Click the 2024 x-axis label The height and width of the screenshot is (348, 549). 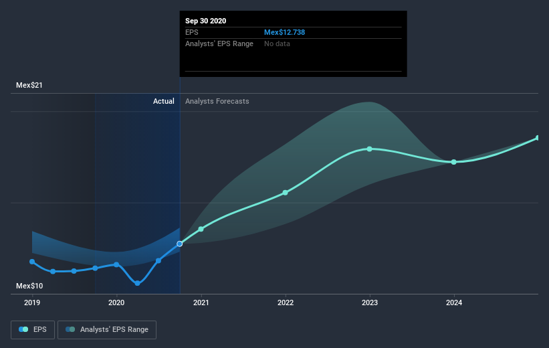click(x=454, y=302)
